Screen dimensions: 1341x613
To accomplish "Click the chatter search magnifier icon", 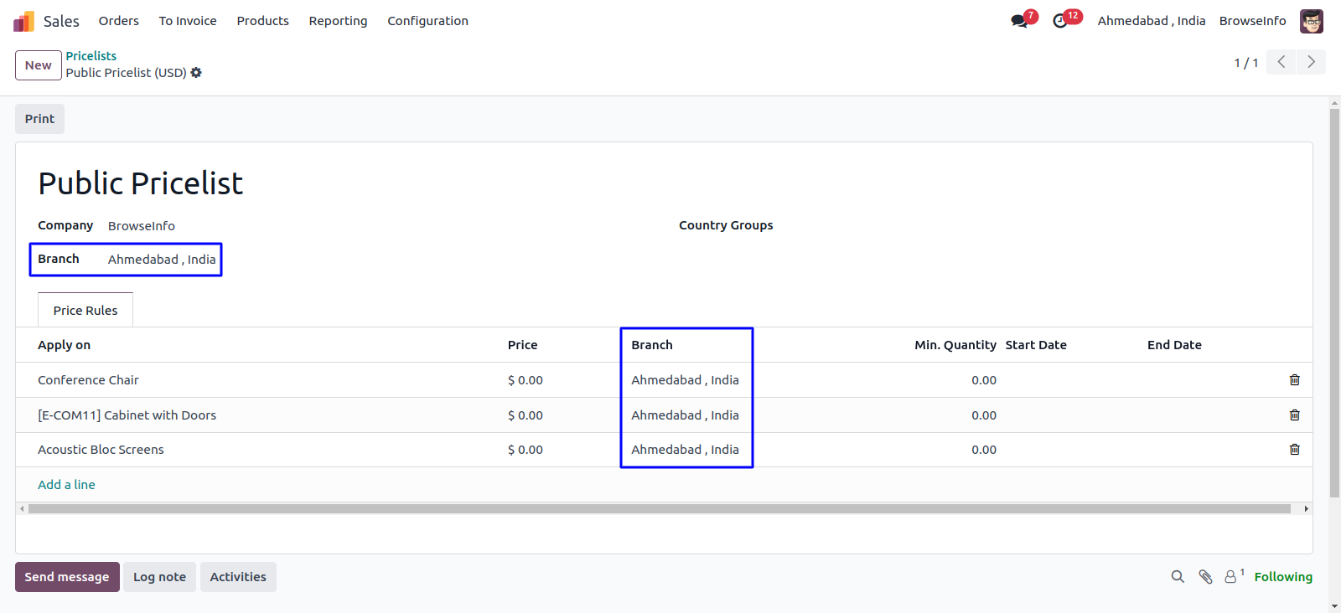I will 1178,577.
